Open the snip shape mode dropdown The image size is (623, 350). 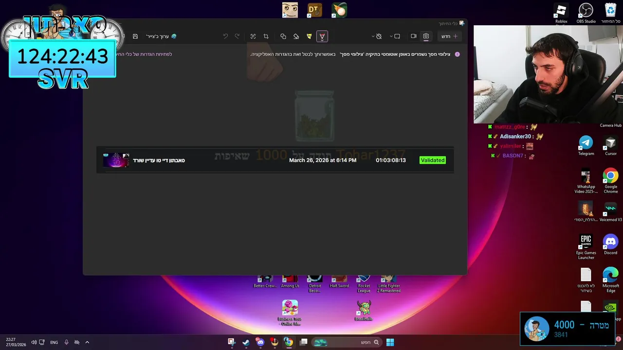[x=394, y=36]
